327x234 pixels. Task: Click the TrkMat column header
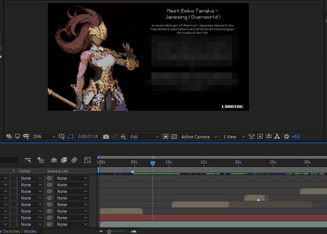point(24,171)
